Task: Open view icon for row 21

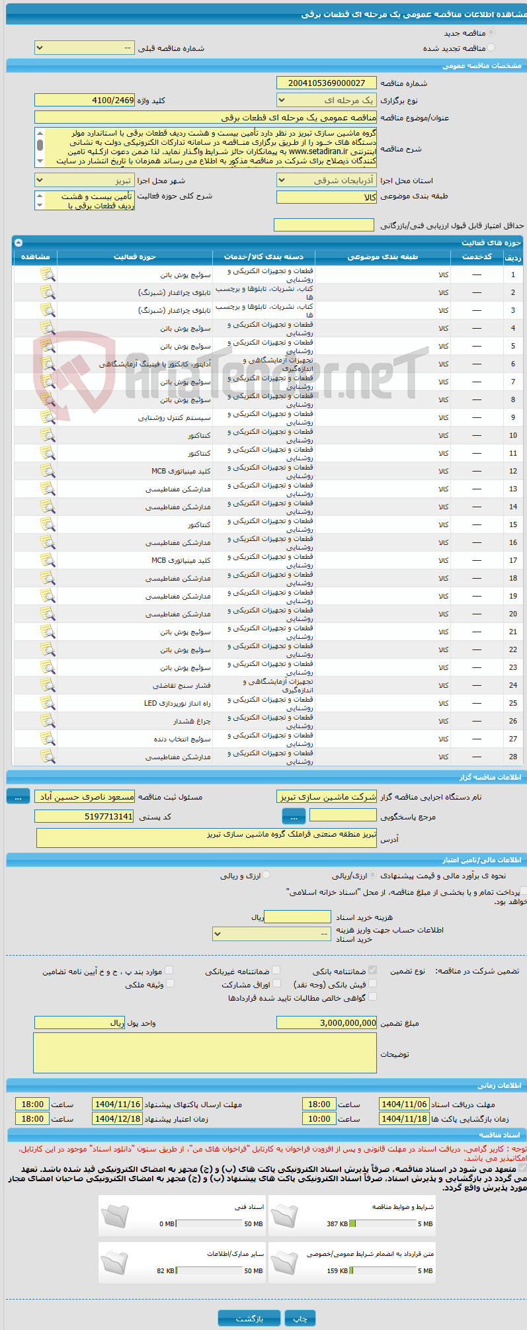Action: coord(48,632)
